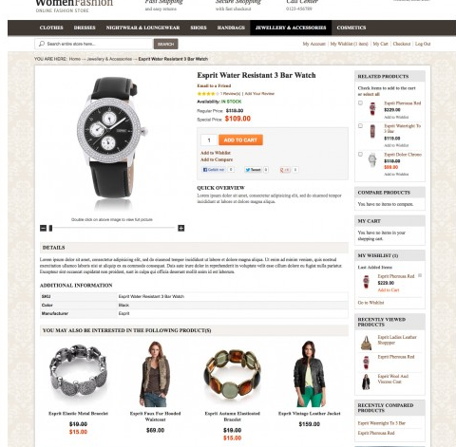Open the Esprit Autumn Elasticated Bracelet thumbnail
456x447 pixels.
[x=233, y=374]
